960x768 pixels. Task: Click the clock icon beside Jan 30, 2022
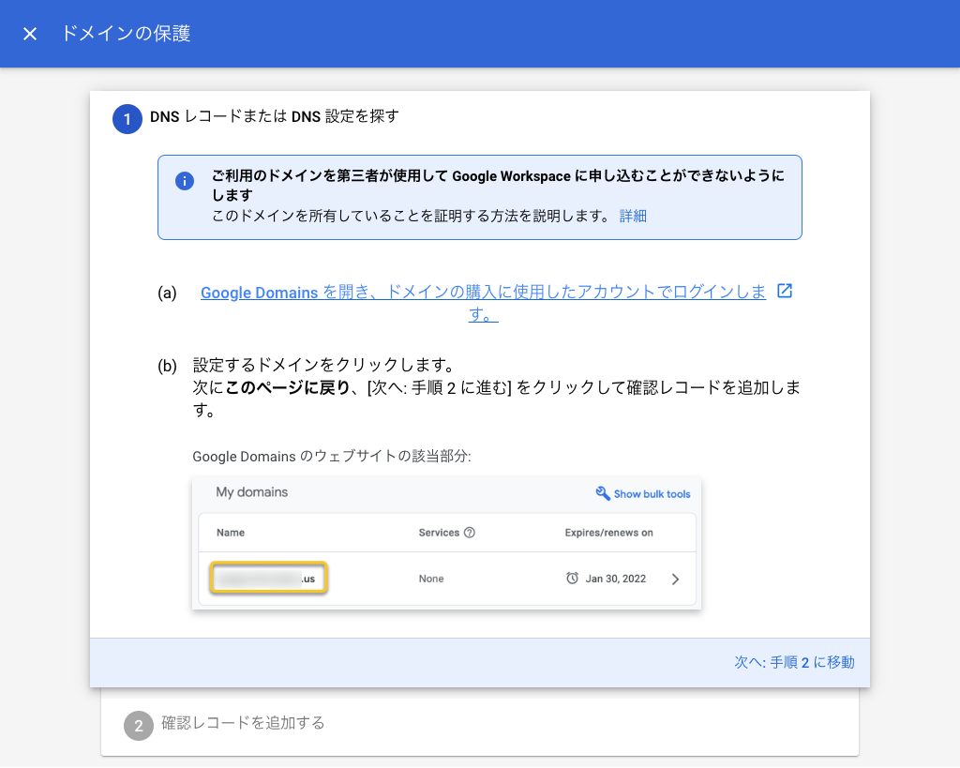coord(575,579)
